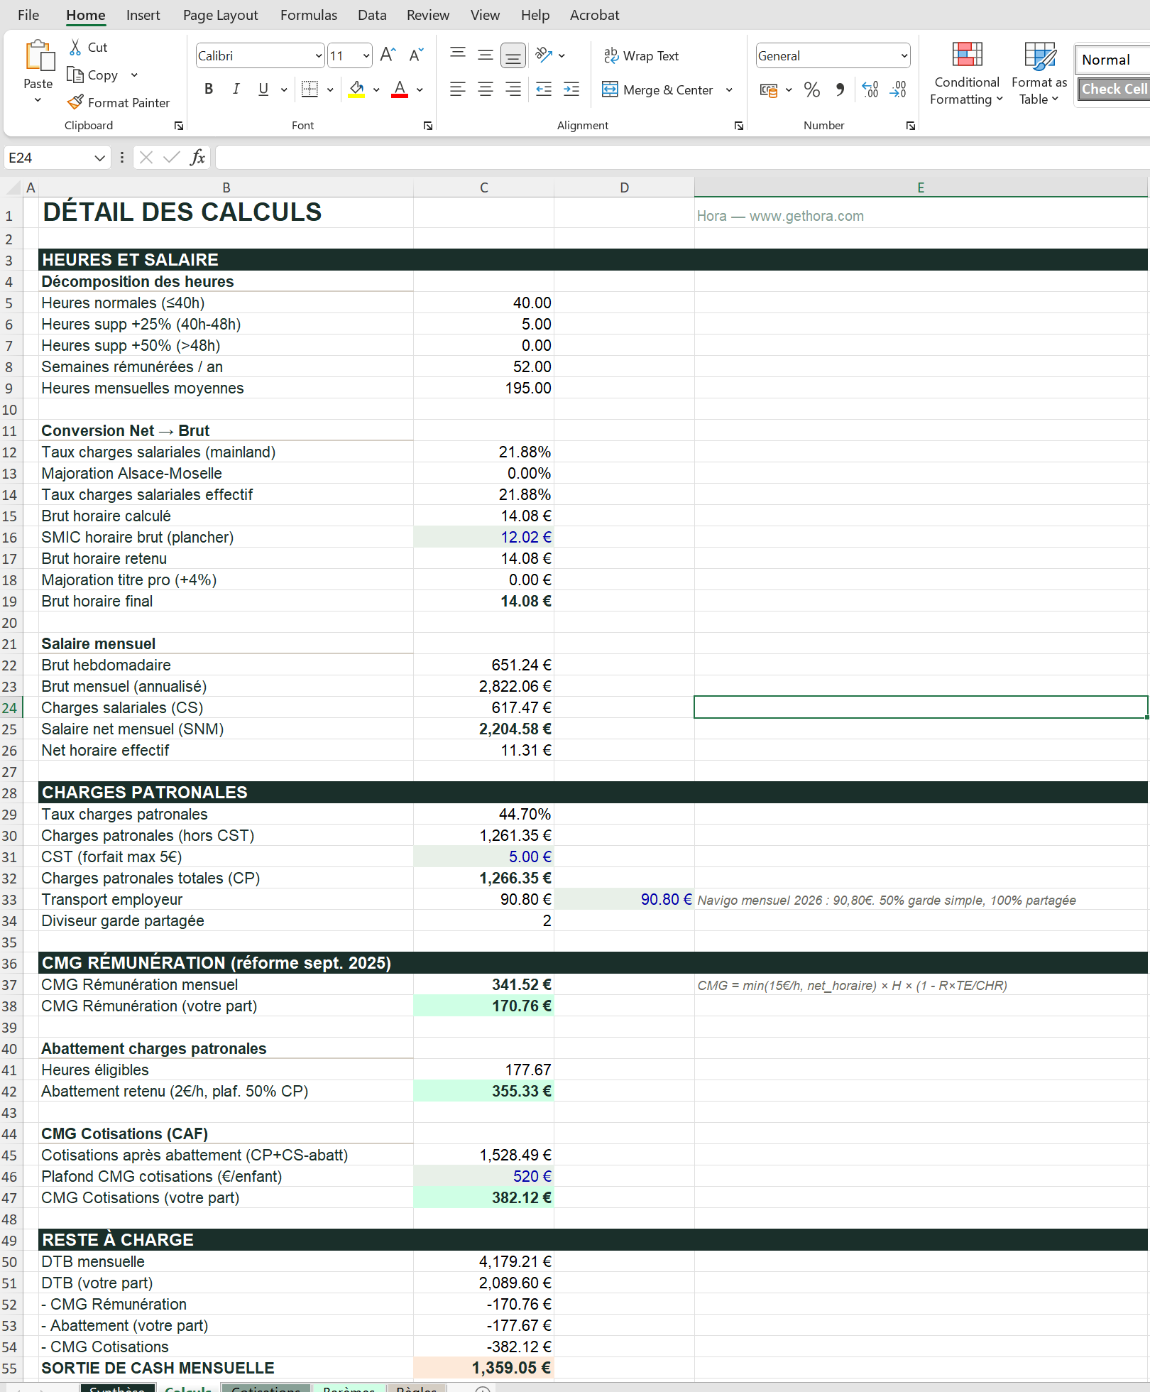Click the Cut command in Clipboard group

click(88, 47)
